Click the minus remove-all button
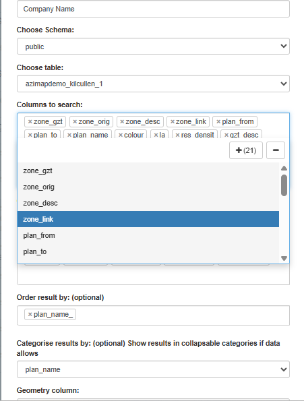The width and height of the screenshot is (304, 401). coord(276,150)
